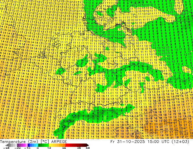Click the '48' label under the color scale

click(88, 148)
